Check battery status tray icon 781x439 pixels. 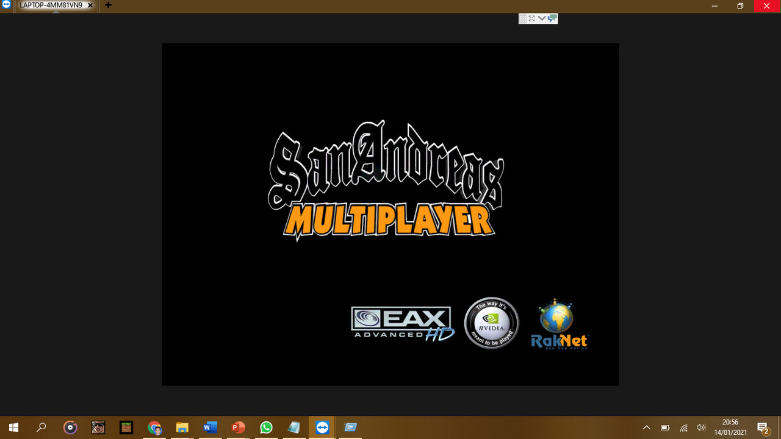click(x=665, y=427)
